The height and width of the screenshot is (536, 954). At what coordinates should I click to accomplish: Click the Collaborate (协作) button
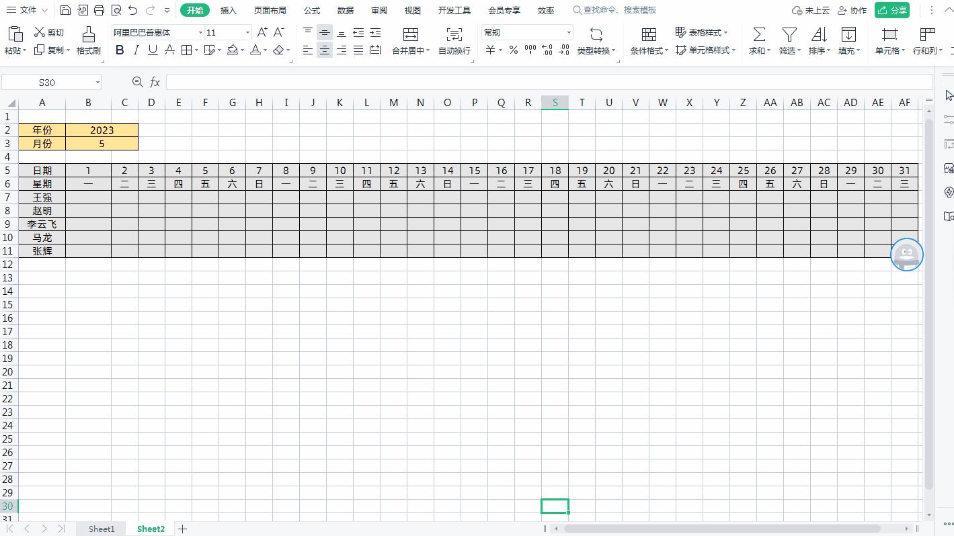tap(852, 10)
